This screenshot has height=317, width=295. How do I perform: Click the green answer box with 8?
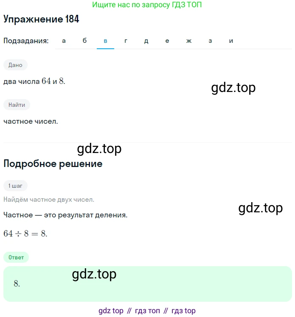(x=148, y=284)
